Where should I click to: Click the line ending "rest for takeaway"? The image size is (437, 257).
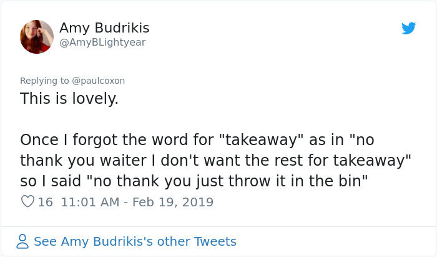[x=215, y=160]
